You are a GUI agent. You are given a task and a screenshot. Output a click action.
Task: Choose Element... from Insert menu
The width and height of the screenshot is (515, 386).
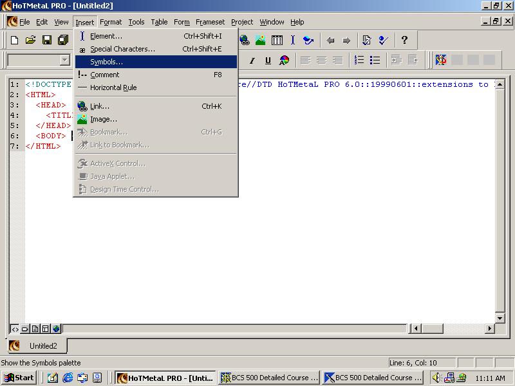(x=156, y=36)
